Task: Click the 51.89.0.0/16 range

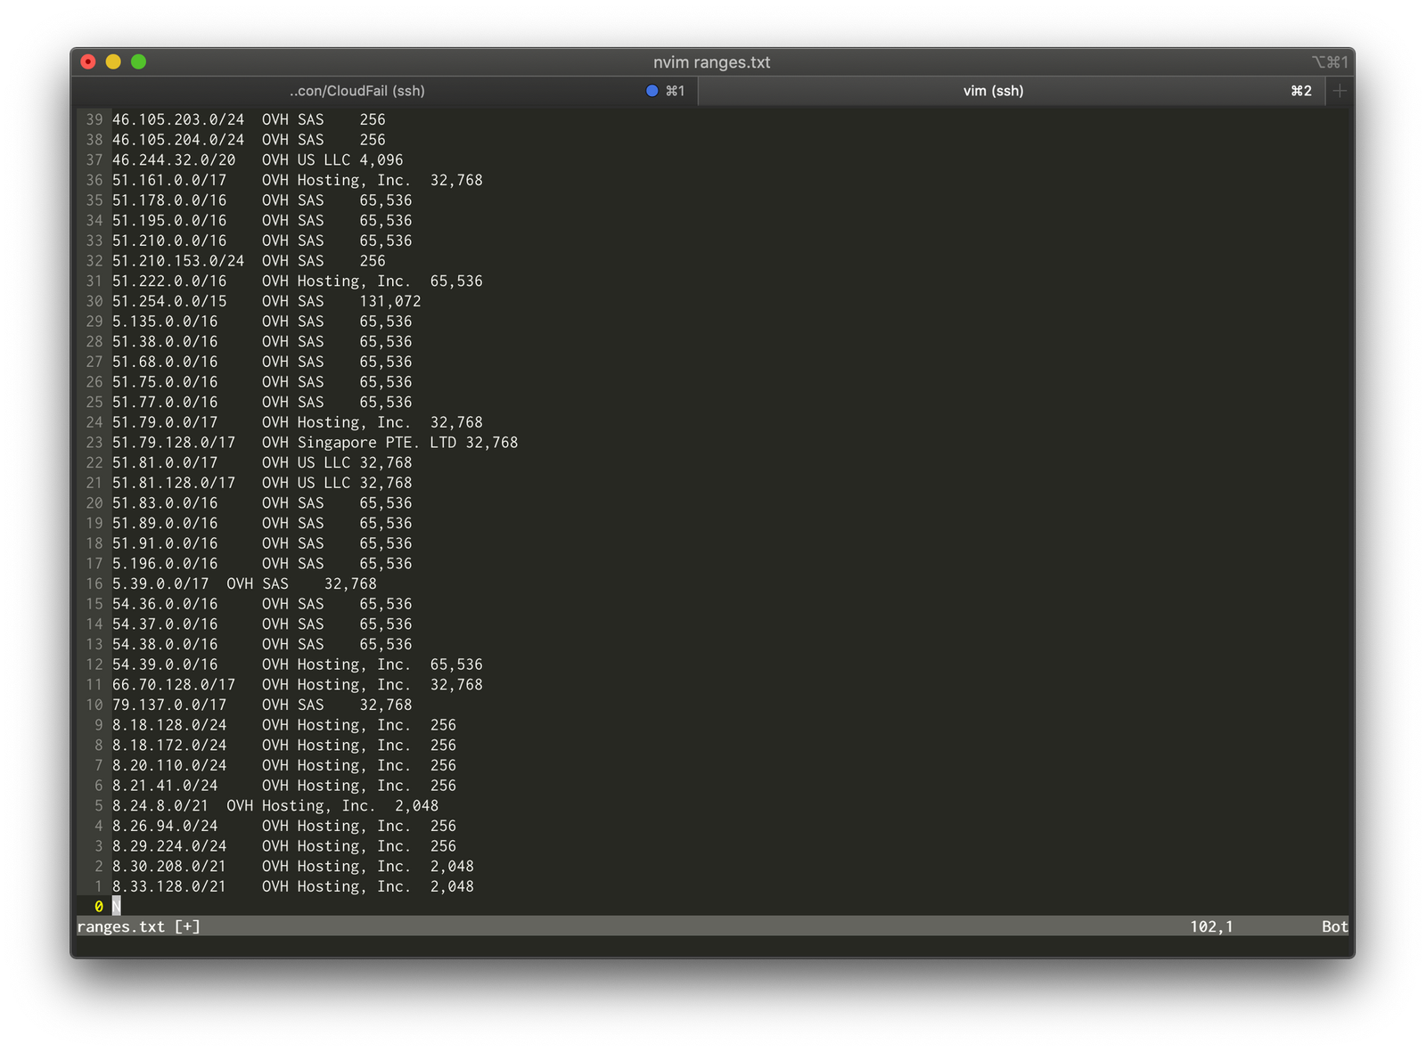Action: [165, 523]
